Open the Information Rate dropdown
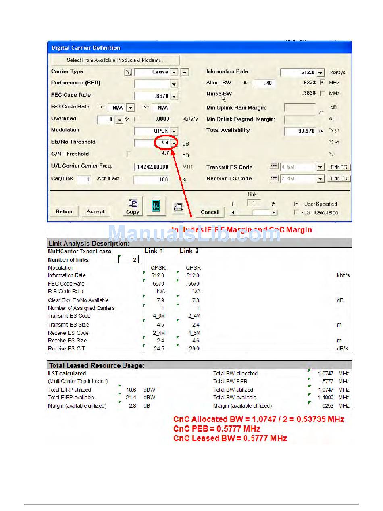Screen dimensions: 383x511 321,73
